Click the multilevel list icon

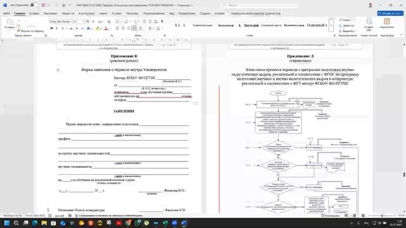136,22
